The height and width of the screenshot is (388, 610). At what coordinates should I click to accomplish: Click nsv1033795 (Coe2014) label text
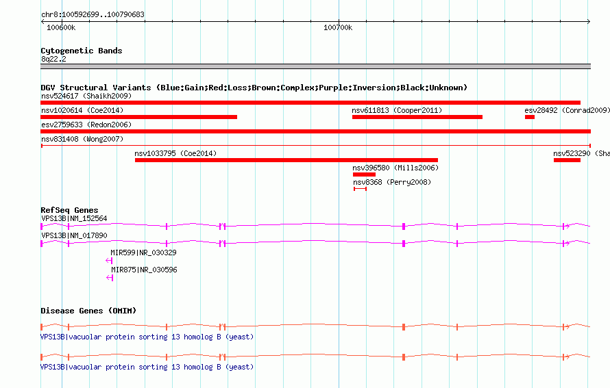(176, 153)
